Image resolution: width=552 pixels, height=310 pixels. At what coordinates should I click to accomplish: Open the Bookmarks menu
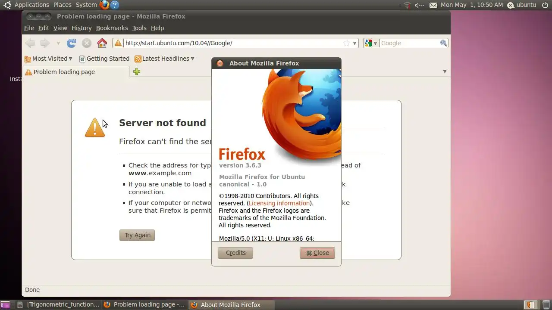click(x=112, y=28)
